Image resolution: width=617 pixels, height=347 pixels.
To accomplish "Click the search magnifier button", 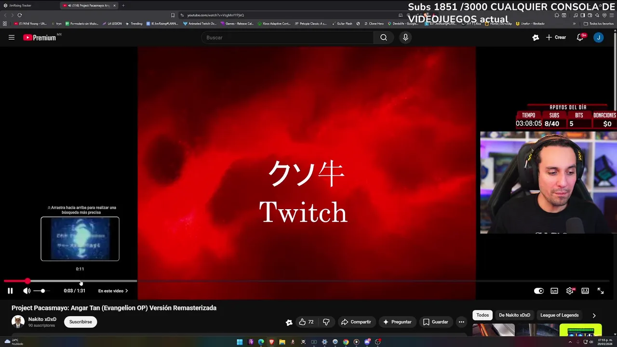I will tap(384, 37).
